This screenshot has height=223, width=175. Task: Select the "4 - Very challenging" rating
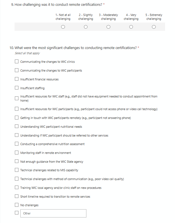(131, 27)
